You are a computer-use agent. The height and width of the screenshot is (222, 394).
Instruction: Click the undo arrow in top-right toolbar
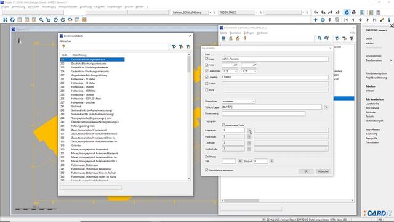click(316, 12)
